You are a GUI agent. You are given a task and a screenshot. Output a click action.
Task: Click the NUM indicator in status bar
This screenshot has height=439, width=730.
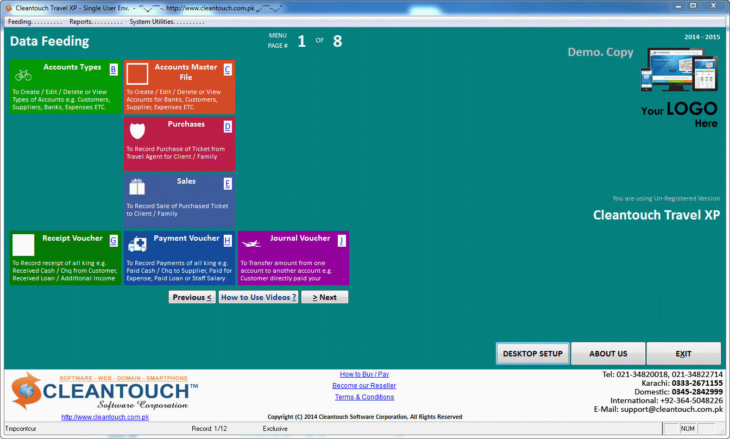[x=688, y=429]
